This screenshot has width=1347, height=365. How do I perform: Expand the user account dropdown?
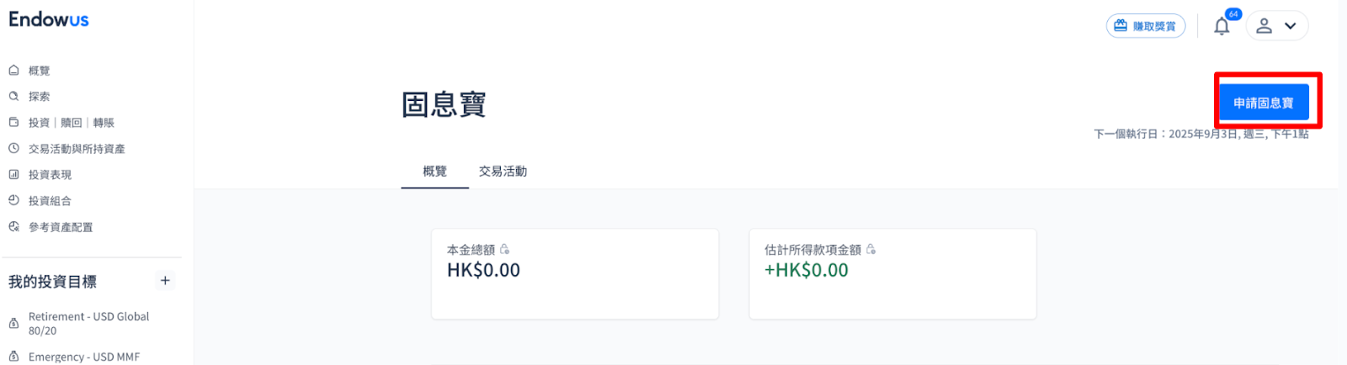pos(1291,26)
